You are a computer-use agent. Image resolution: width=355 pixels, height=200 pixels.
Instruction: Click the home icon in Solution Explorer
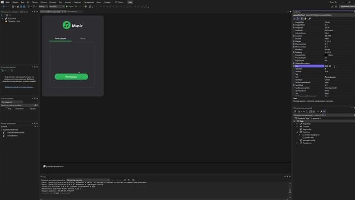(295, 112)
